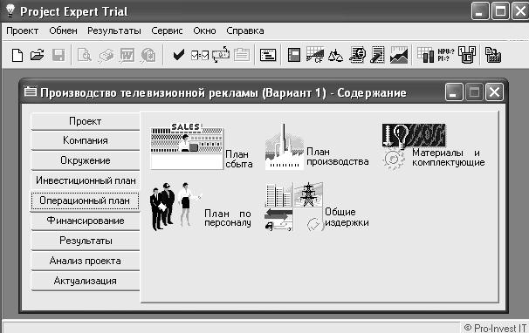This screenshot has height=333, width=529.
Task: Open the Obshchie izderzhki module
Action: click(x=317, y=207)
